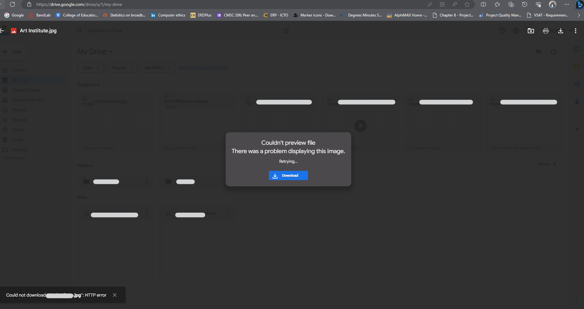Click the browser apps grid icon in address bar

(442, 4)
